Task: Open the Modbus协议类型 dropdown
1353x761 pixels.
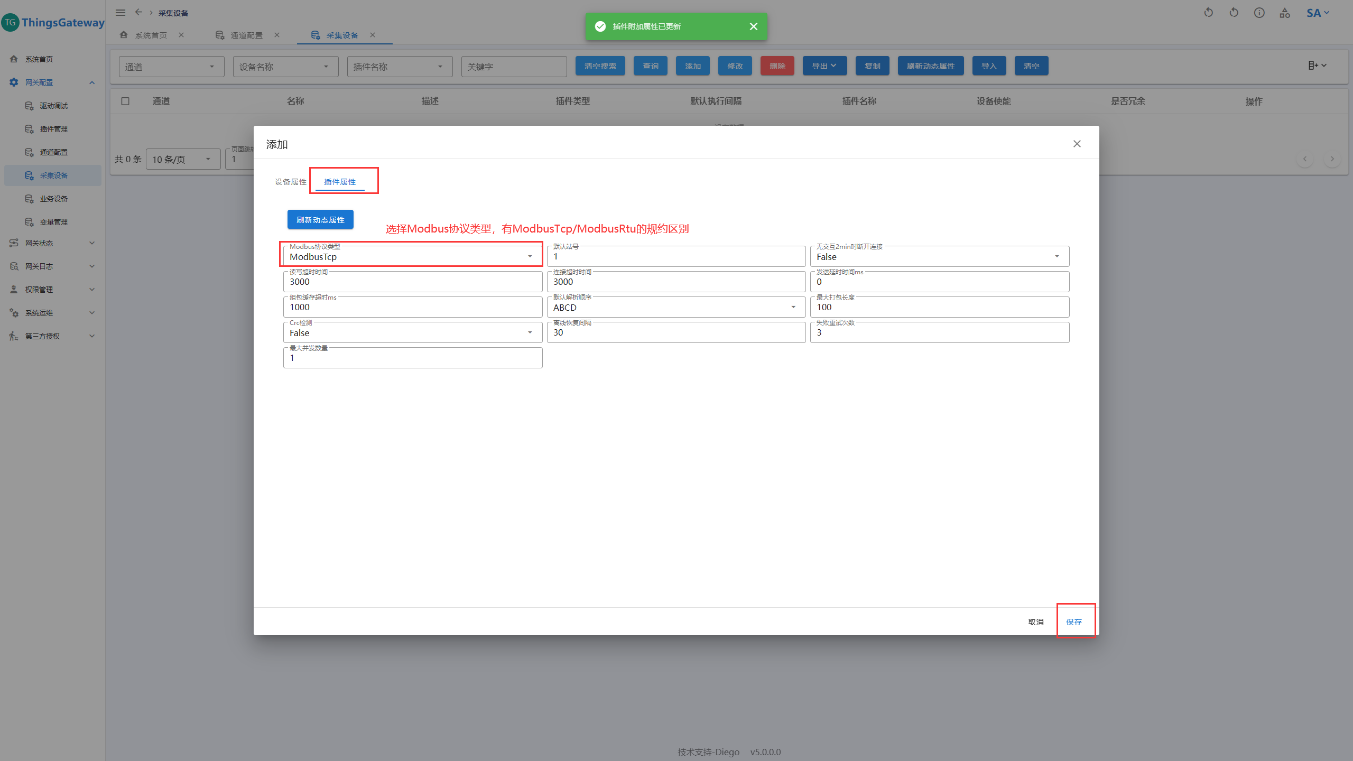Action: point(412,257)
